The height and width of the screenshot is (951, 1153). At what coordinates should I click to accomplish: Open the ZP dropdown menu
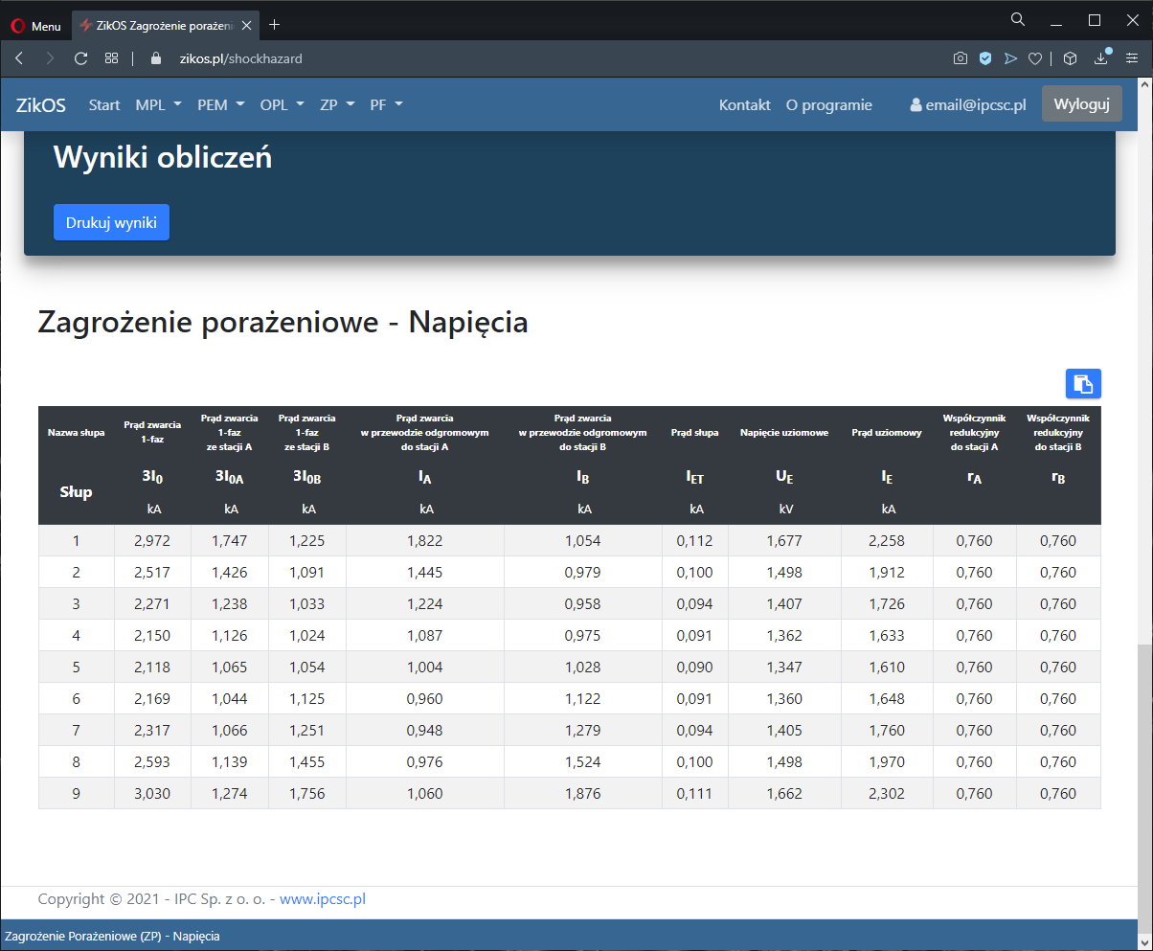(x=337, y=105)
